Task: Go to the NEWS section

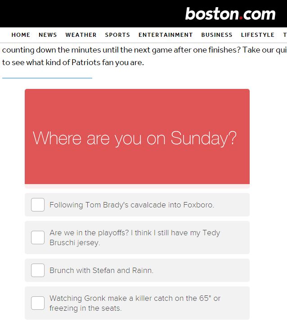Action: click(48, 35)
